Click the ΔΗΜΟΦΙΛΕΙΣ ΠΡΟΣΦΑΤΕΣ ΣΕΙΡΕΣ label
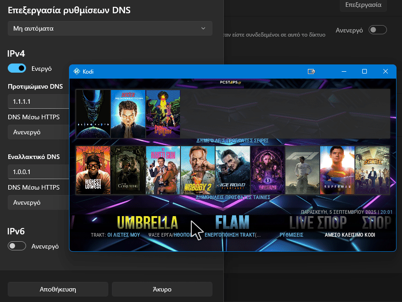 [x=232, y=141]
